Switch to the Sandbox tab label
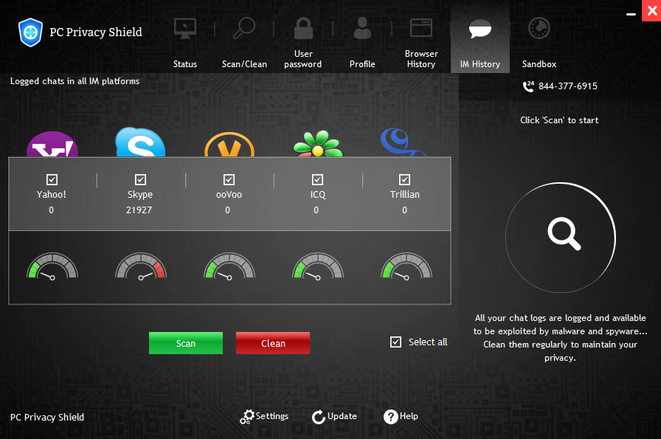The height and width of the screenshot is (439, 661). [539, 64]
